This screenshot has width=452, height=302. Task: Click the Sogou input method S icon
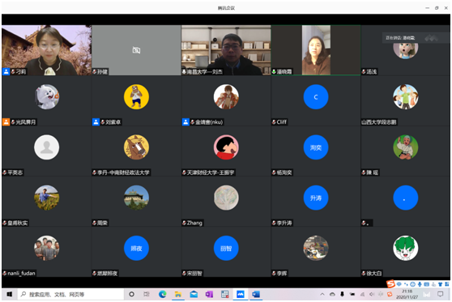pos(390,284)
